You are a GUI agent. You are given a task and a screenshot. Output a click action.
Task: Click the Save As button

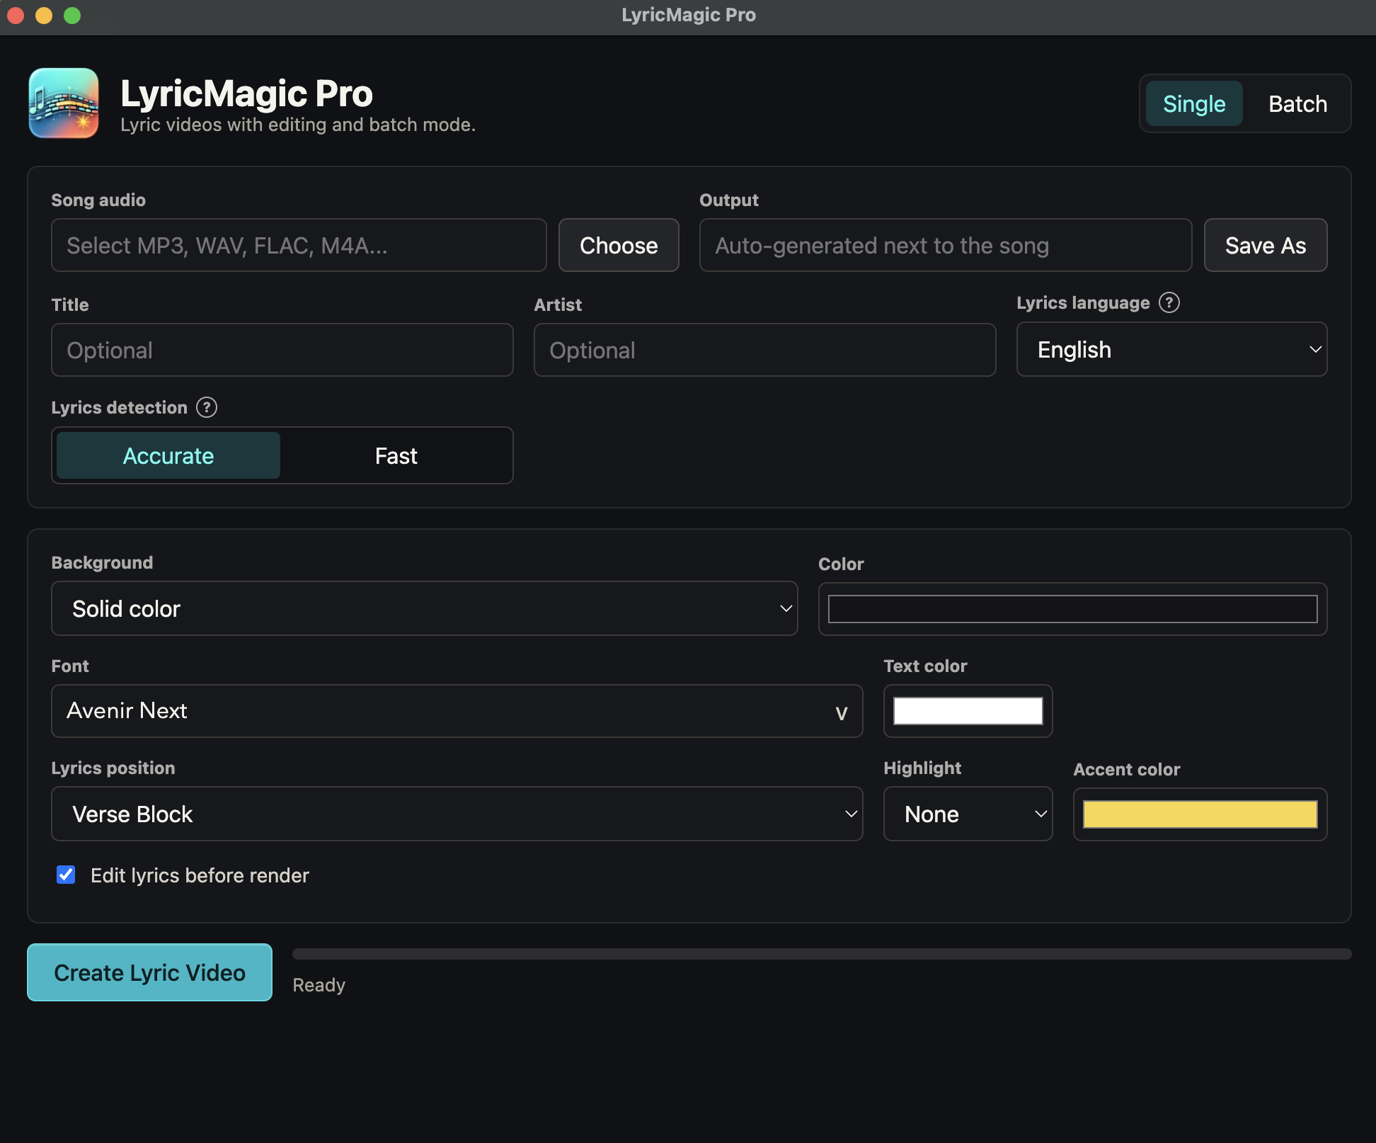1266,245
